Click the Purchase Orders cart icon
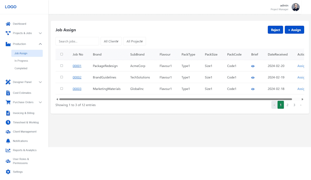The height and width of the screenshot is (180, 311). click(8, 103)
